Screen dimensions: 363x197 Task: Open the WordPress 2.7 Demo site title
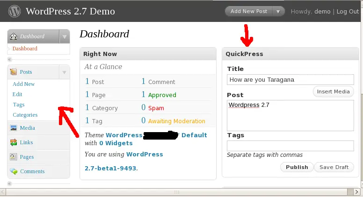point(70,11)
